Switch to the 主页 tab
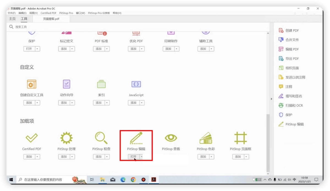Screen dimensions: 330x191 [12, 19]
